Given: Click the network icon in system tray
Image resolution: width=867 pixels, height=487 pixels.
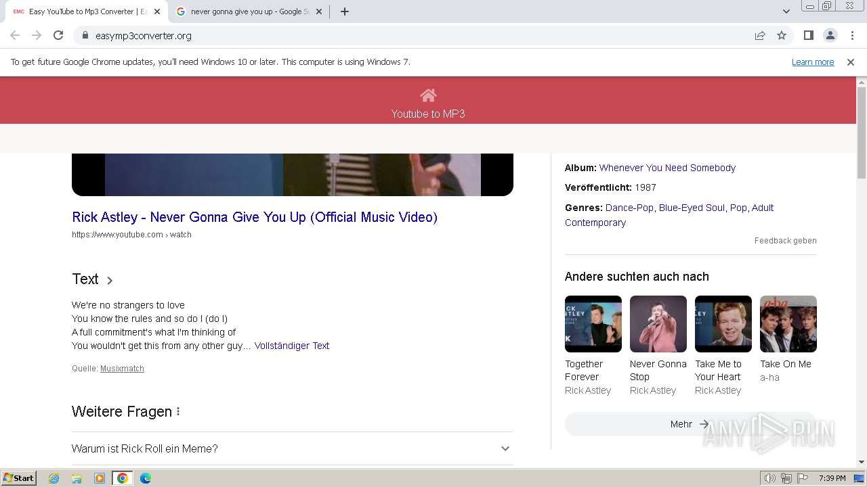Looking at the screenshot, I should (x=786, y=478).
